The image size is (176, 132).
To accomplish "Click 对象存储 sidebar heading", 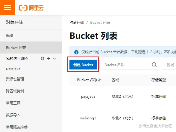I will click(x=14, y=22).
